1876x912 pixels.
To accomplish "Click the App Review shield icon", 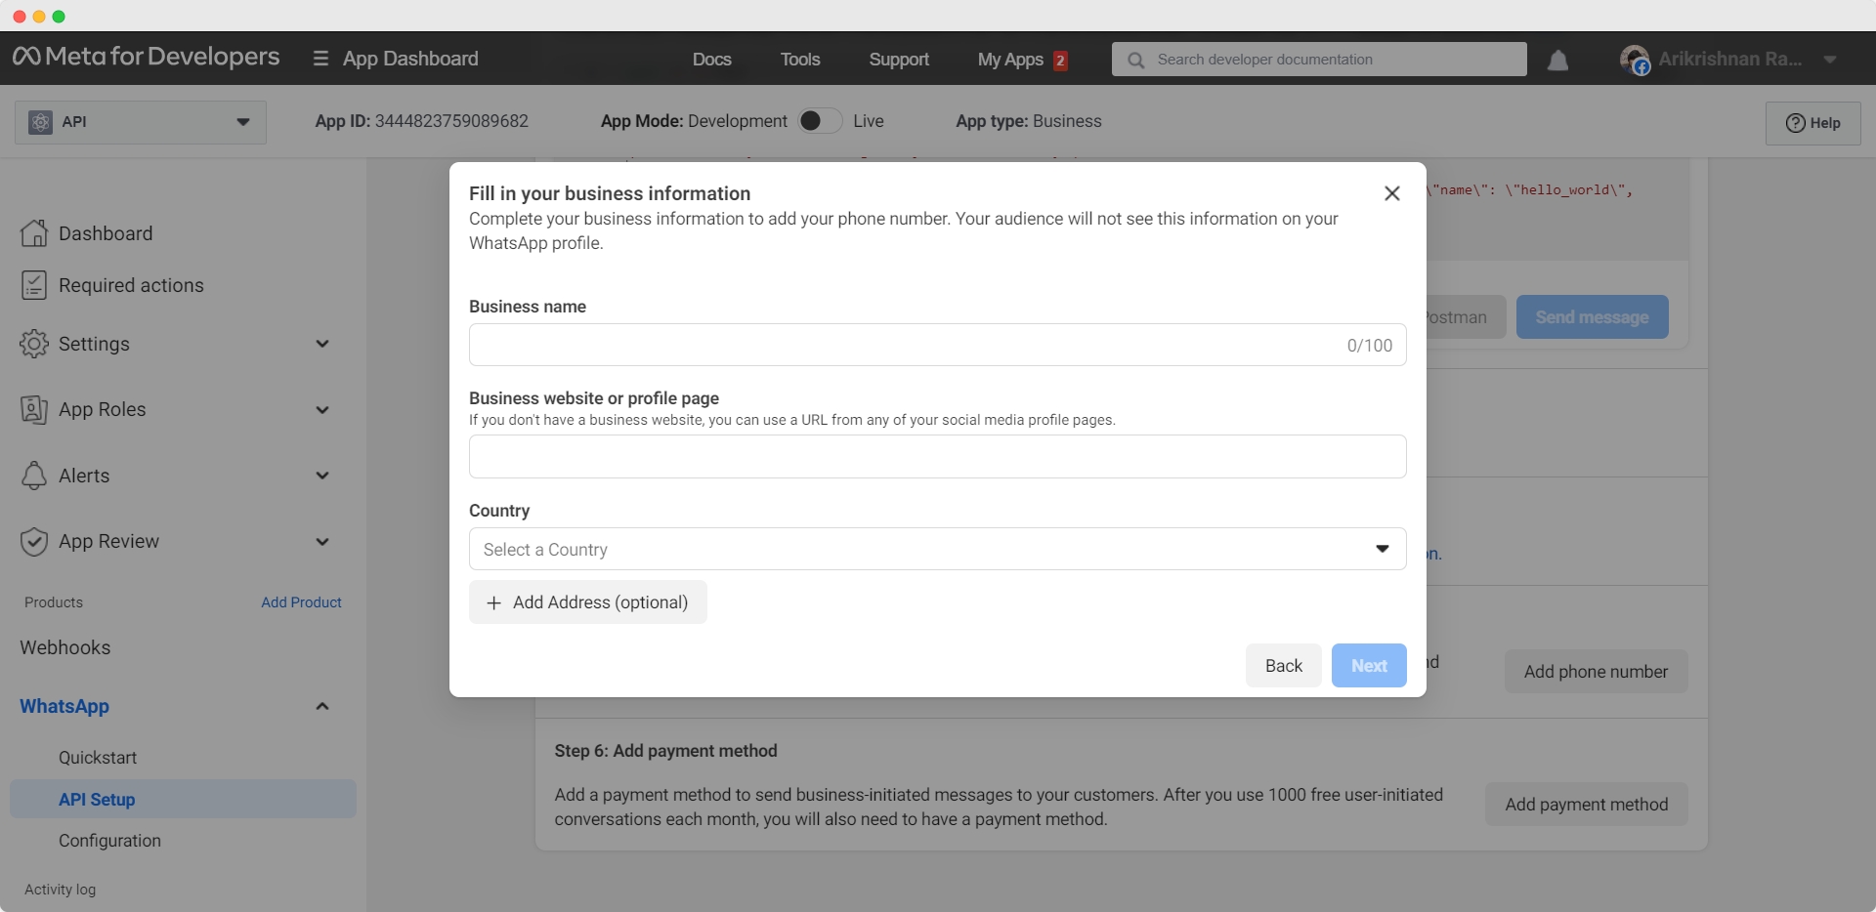I will click(34, 541).
